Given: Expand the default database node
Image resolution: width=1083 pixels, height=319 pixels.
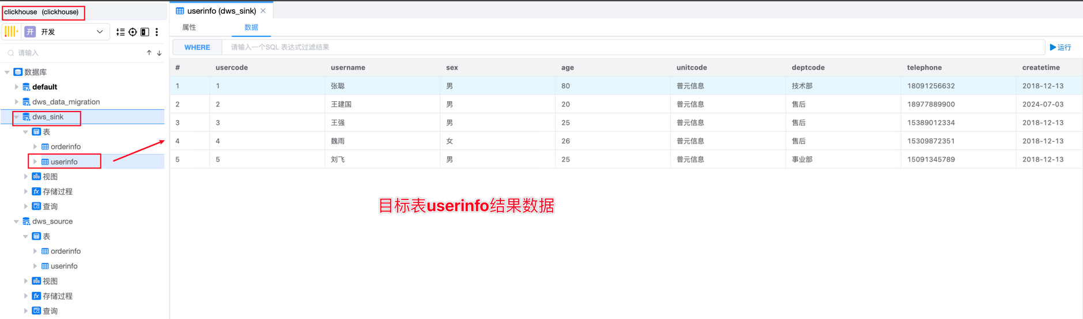Looking at the screenshot, I should (16, 87).
